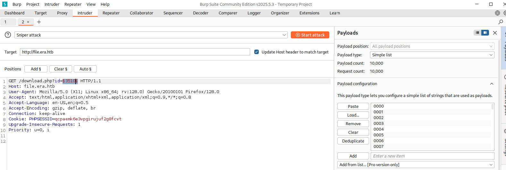
Task: Toggle Update Host header to match target
Action: point(257,52)
